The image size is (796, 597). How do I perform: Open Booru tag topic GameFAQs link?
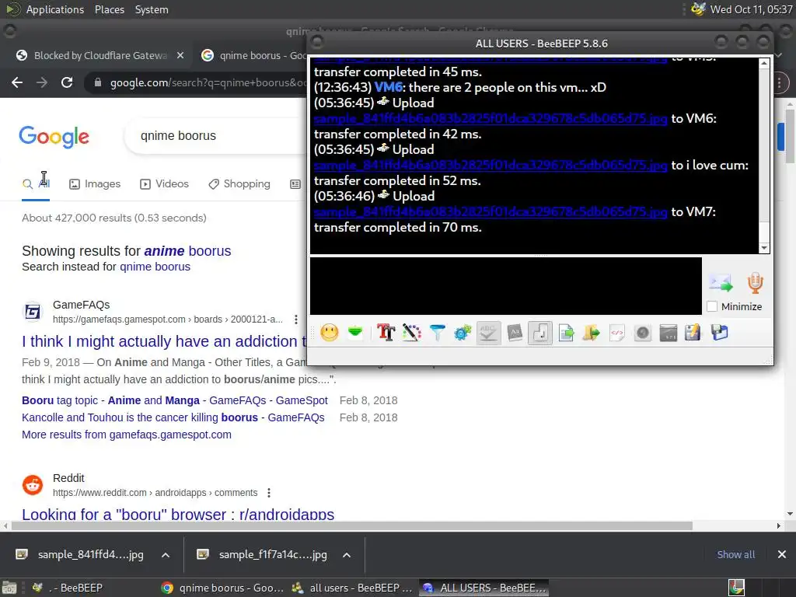point(175,400)
